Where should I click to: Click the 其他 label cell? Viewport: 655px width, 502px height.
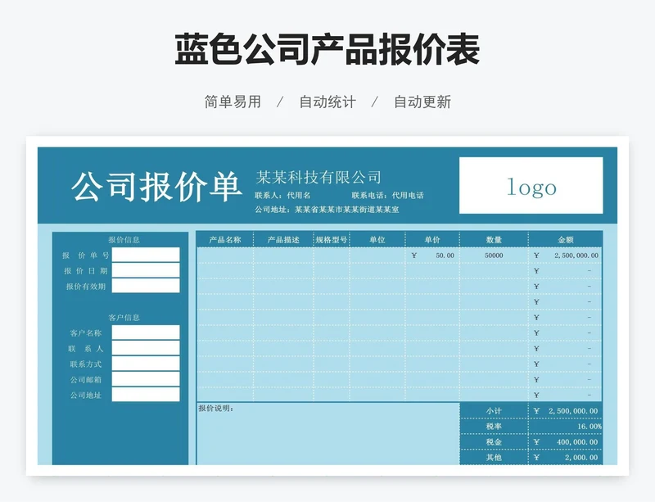[494, 457]
